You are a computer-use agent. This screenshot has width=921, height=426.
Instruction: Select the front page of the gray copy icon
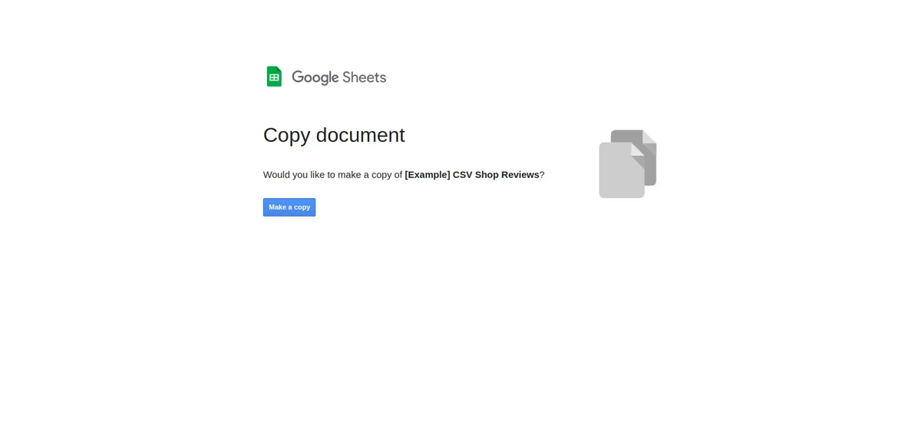[621, 170]
